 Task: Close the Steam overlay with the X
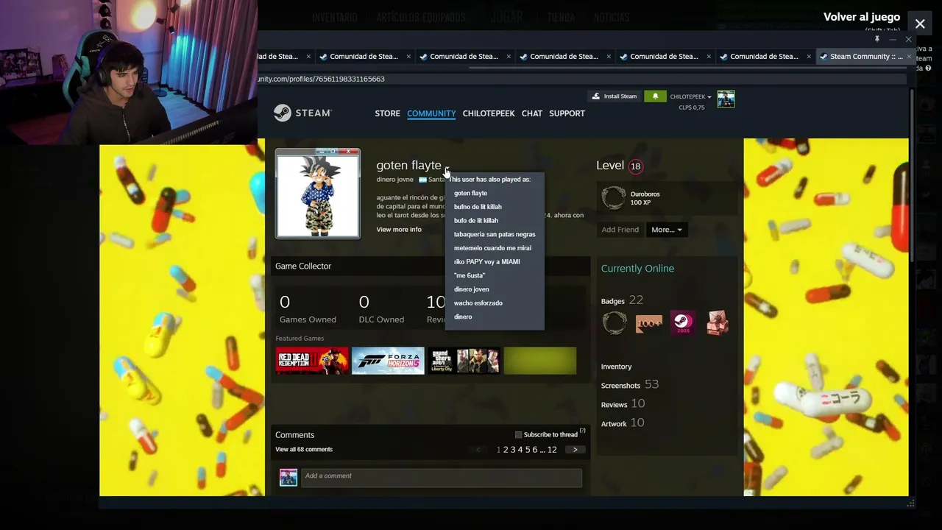click(x=920, y=24)
